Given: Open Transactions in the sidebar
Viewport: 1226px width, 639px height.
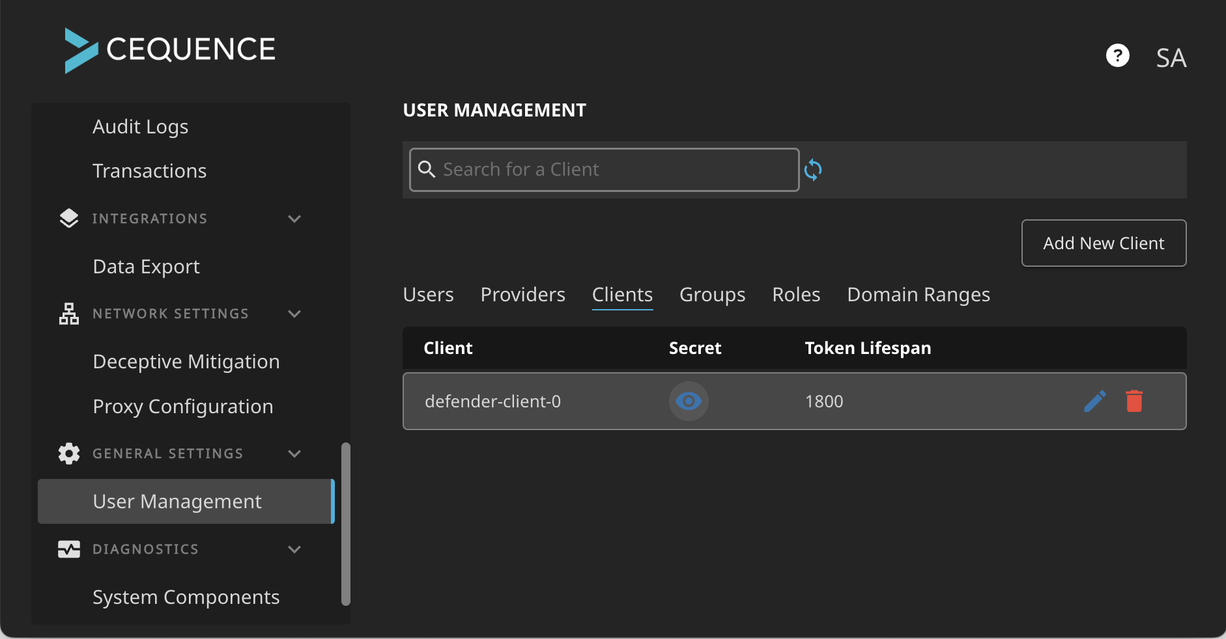Looking at the screenshot, I should pyautogui.click(x=150, y=171).
